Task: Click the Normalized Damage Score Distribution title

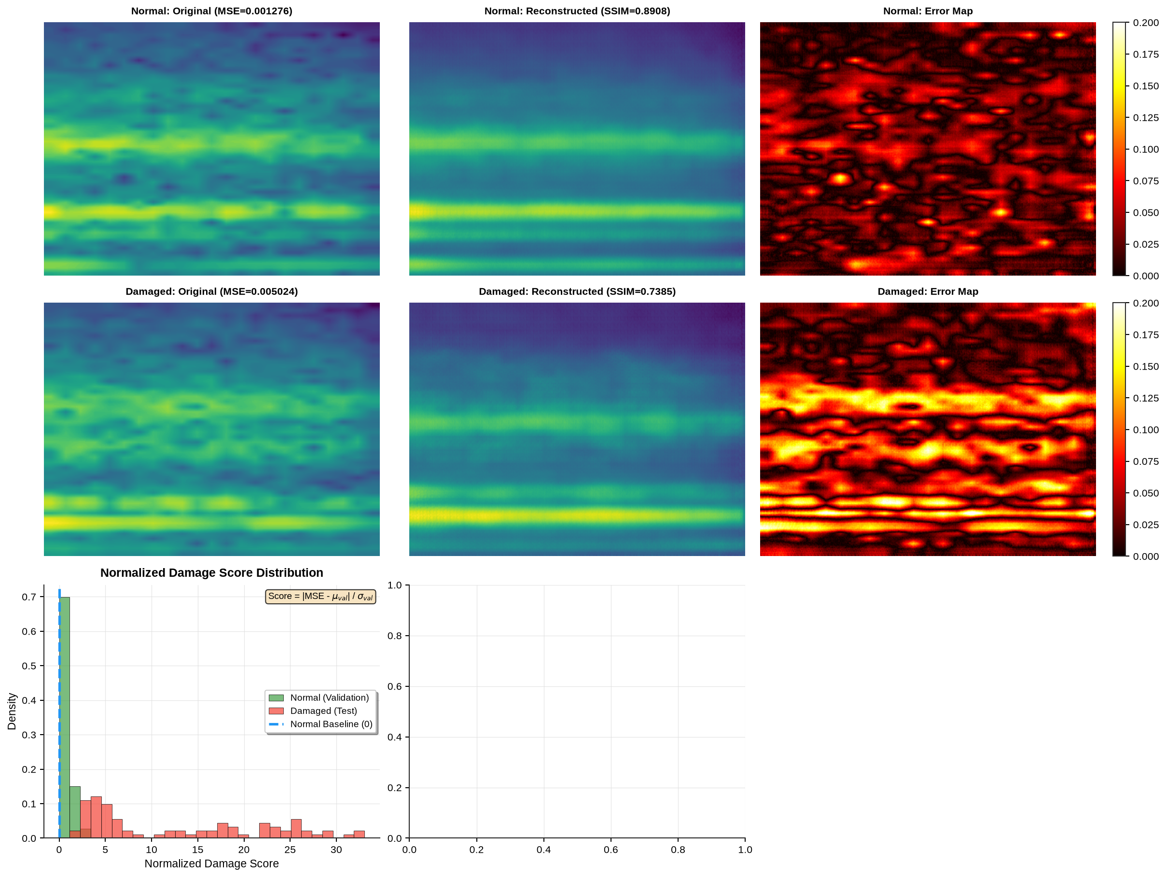Action: [x=211, y=573]
